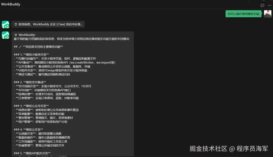Open the chat bubble icon in header
Screen dimensions: 273x157
point(262,5)
